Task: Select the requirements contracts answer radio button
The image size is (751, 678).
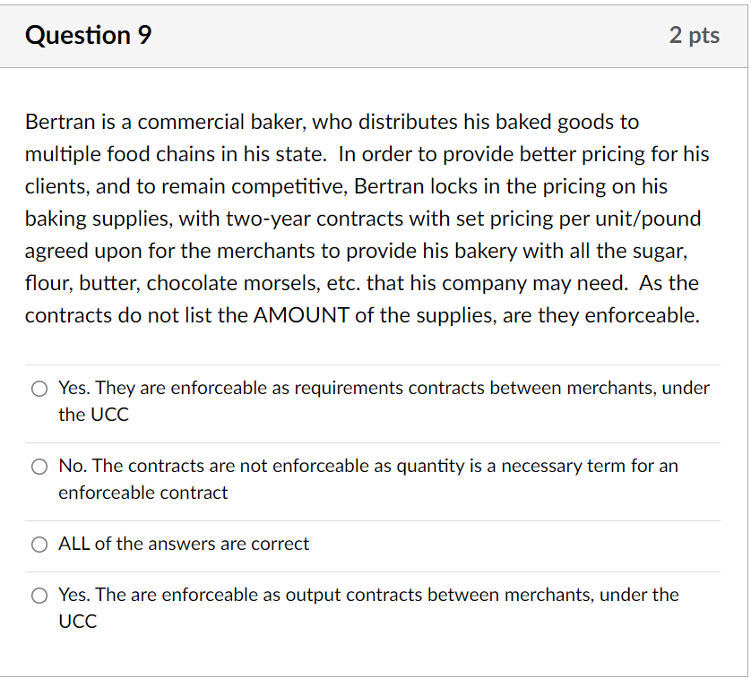Action: pos(39,389)
